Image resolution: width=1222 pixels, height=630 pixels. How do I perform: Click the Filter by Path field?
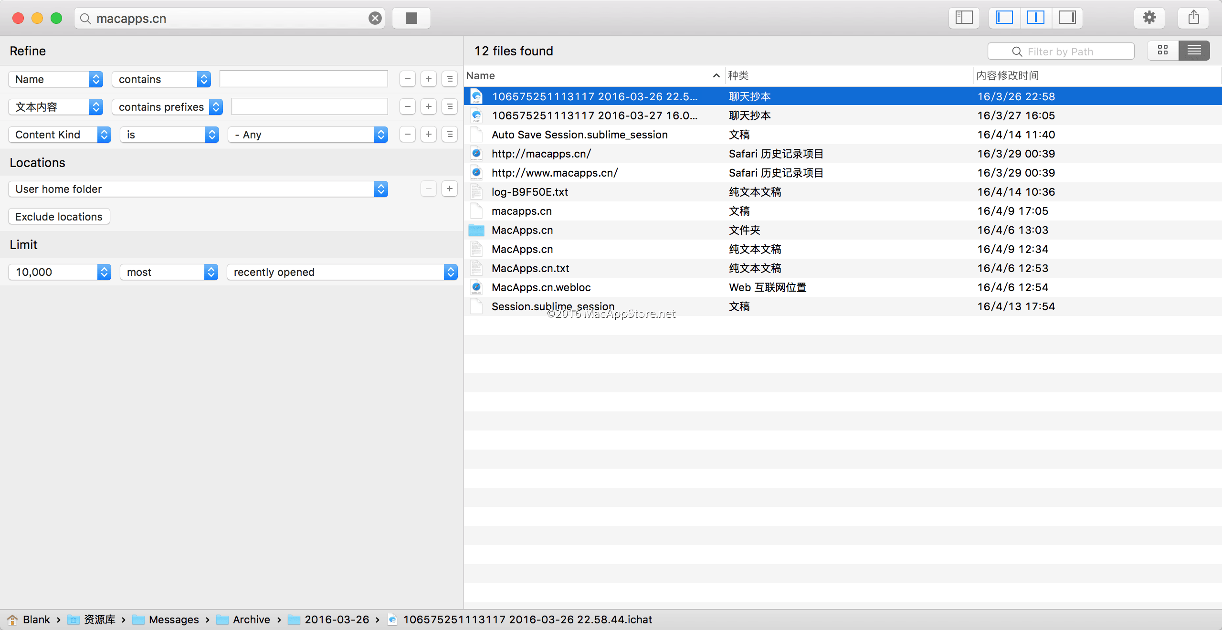[x=1061, y=51]
